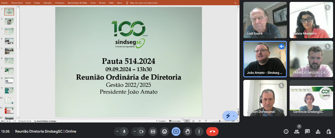This screenshot has width=335, height=138.
Task: Open the activities panel
Action: coord(318,131)
